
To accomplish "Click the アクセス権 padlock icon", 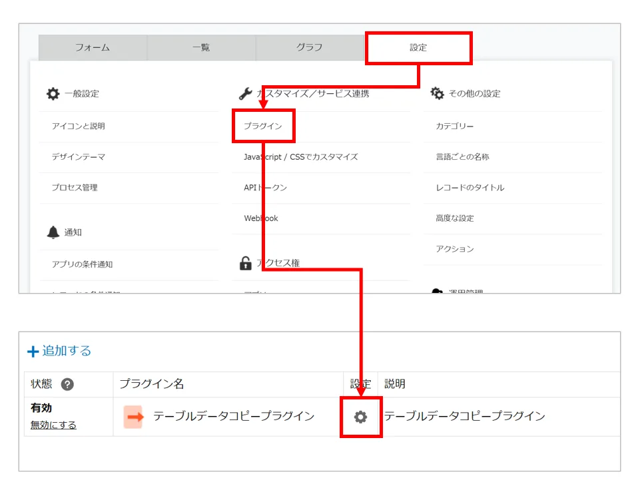I will pyautogui.click(x=245, y=263).
